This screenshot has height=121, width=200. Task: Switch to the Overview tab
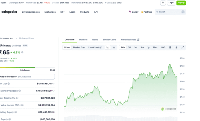[69, 40]
